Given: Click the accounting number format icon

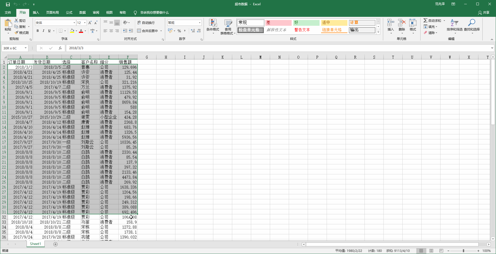Looking at the screenshot, I should tap(170, 31).
